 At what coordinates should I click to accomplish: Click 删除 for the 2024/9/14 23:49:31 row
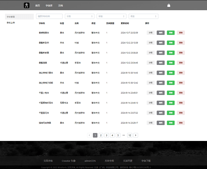(181, 93)
